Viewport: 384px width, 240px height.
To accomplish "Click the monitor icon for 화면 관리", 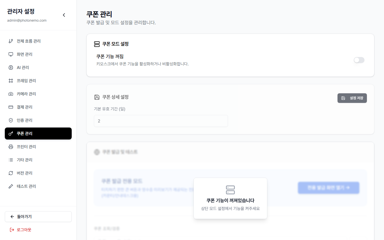I will [11, 54].
